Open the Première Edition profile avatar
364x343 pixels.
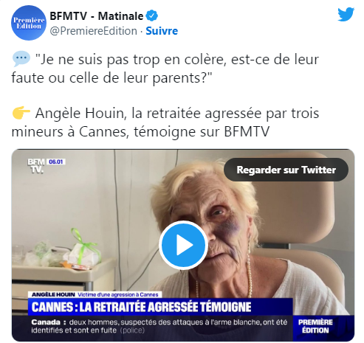pyautogui.click(x=29, y=23)
